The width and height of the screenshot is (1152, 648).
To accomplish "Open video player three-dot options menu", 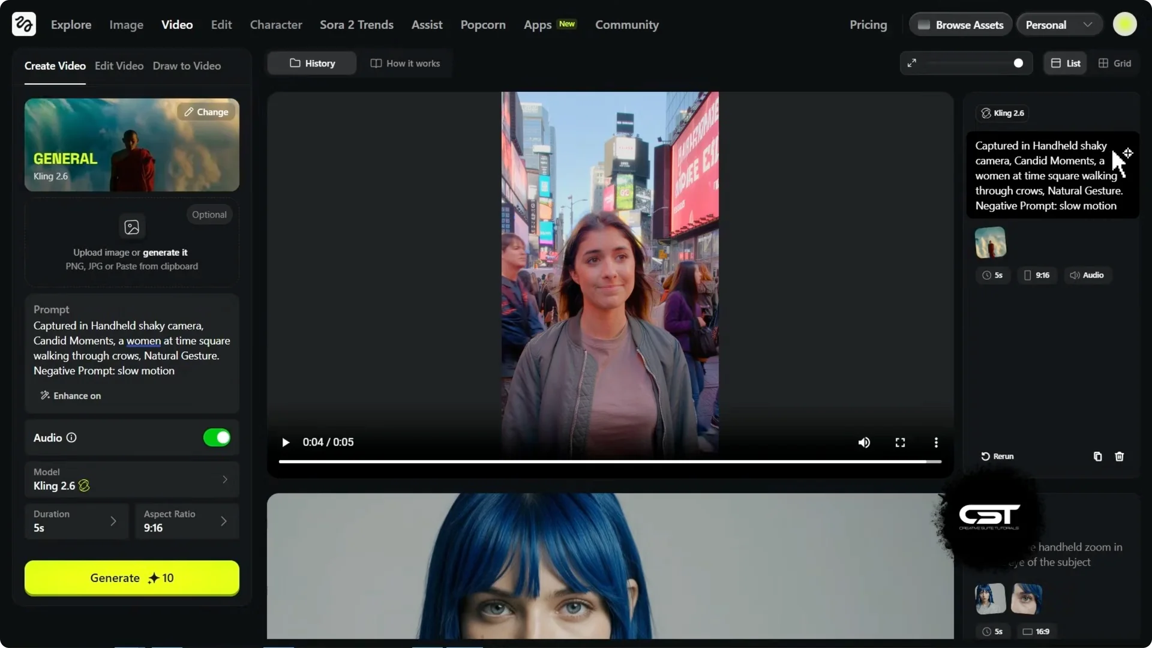I will [936, 442].
